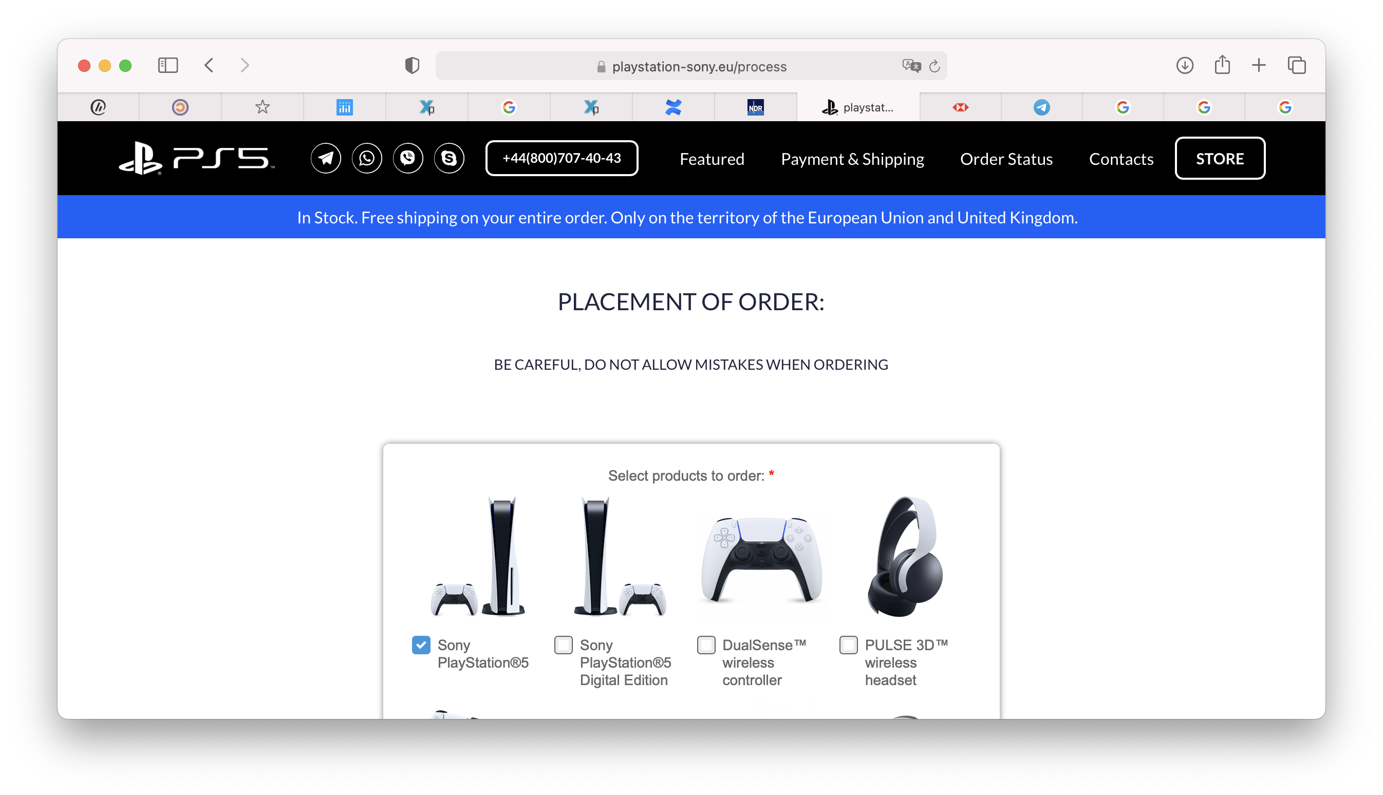Click the Skype contact icon

449,158
